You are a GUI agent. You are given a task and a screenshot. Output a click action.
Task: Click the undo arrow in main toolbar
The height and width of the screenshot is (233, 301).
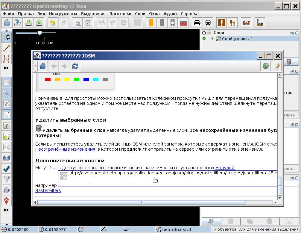pyautogui.click(x=52, y=23)
